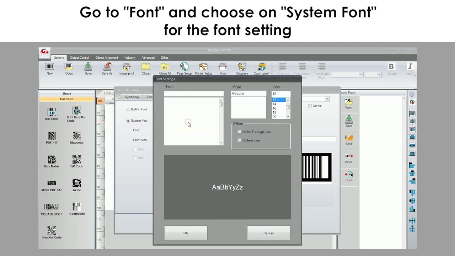Enable the Strike-Through Line checkbox
The width and height of the screenshot is (455, 256).
239,132
